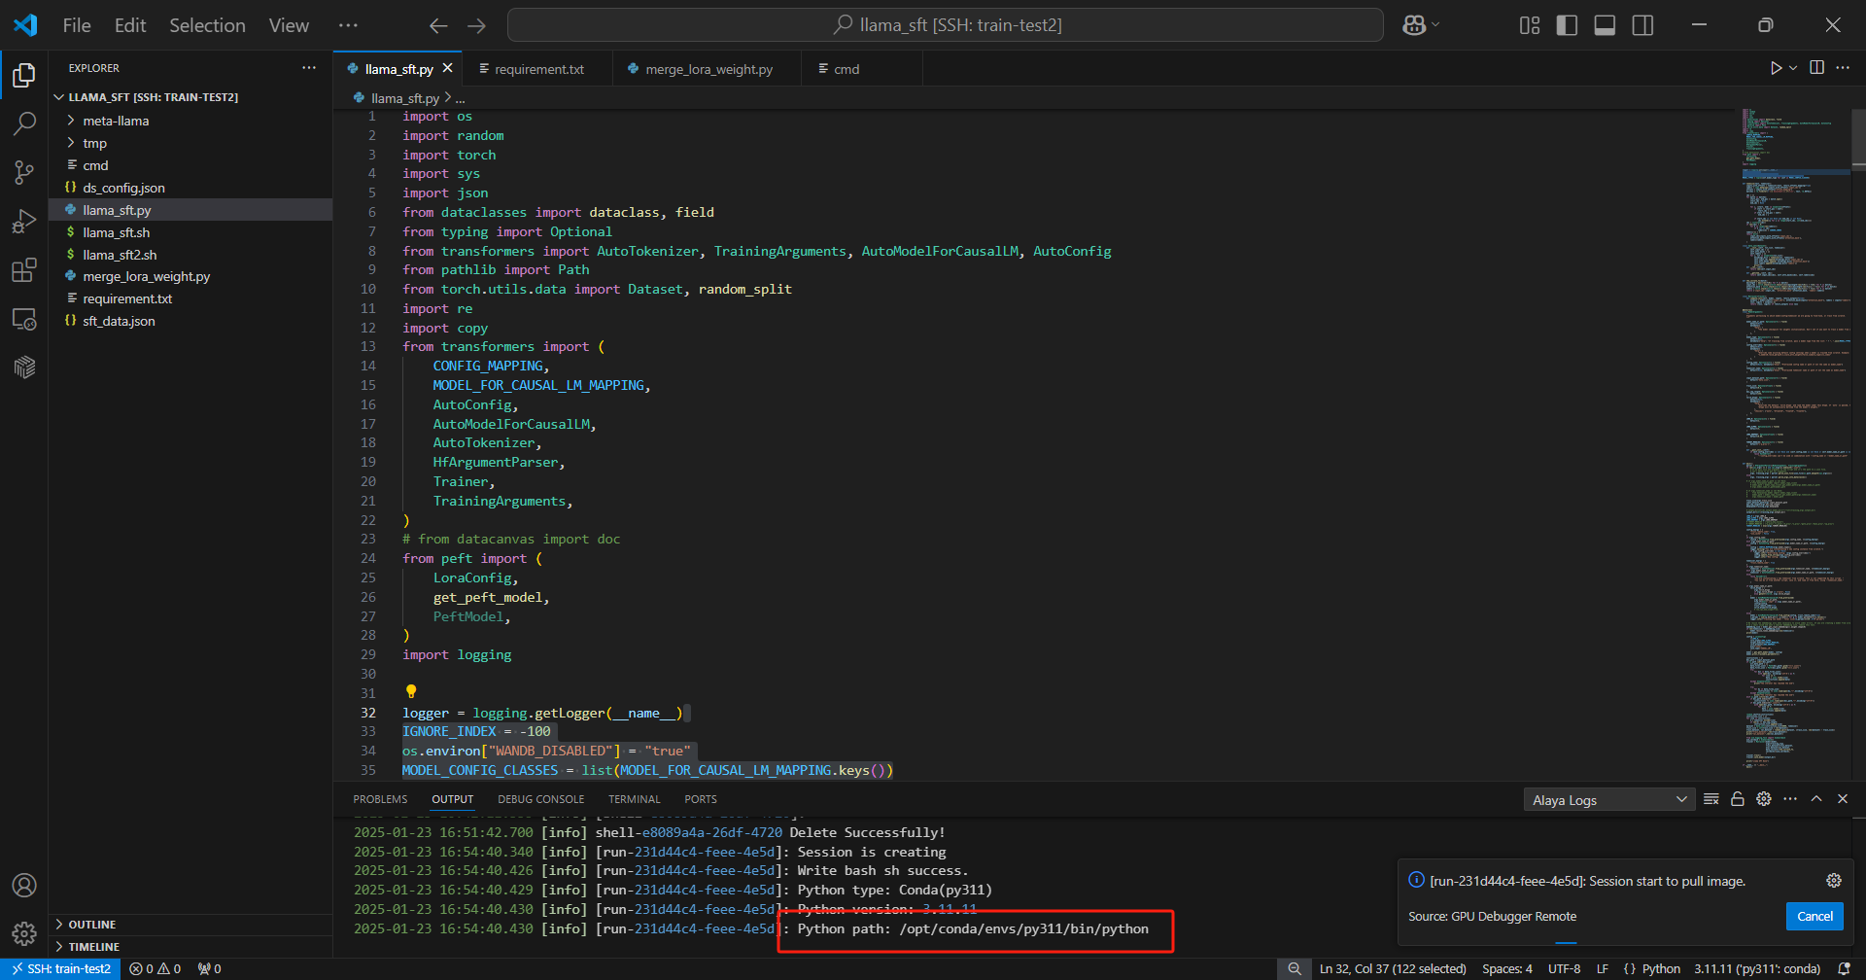Image resolution: width=1866 pixels, height=980 pixels.
Task: Open sft_data.json in the explorer
Action: [119, 321]
